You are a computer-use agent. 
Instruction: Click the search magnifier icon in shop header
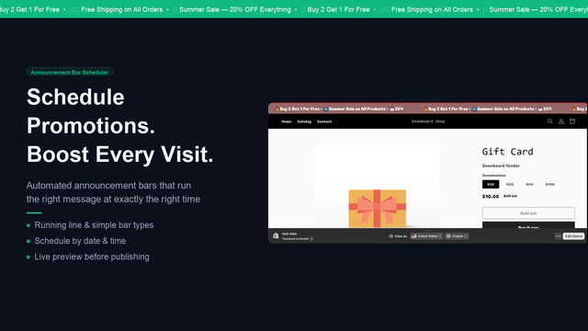point(549,121)
